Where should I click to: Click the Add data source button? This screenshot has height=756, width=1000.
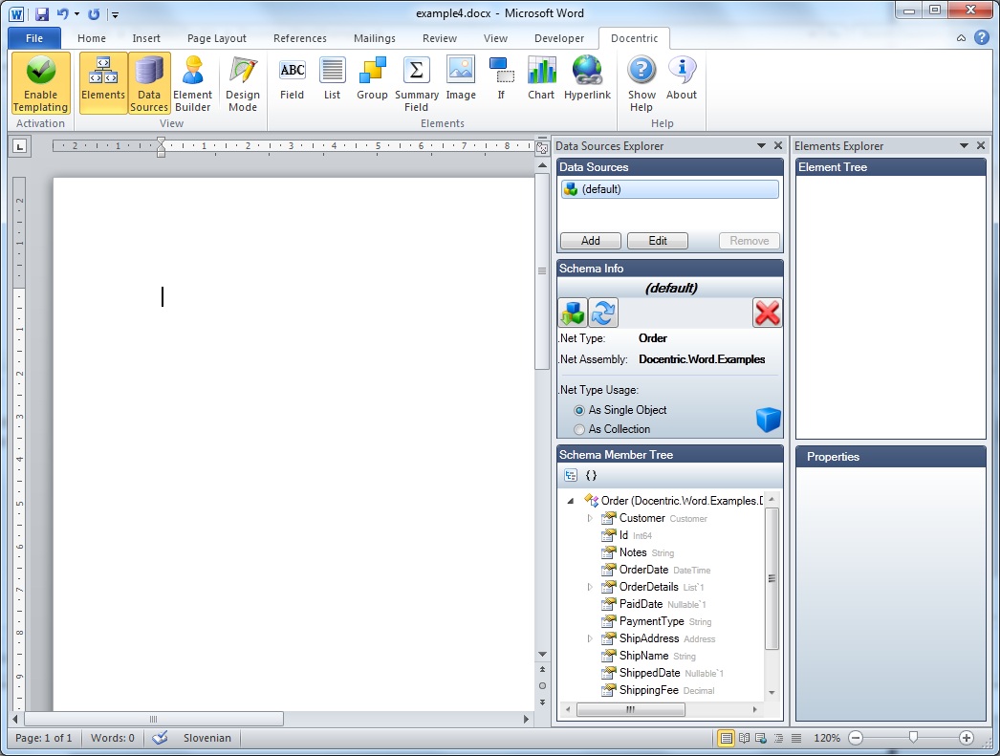coord(591,241)
